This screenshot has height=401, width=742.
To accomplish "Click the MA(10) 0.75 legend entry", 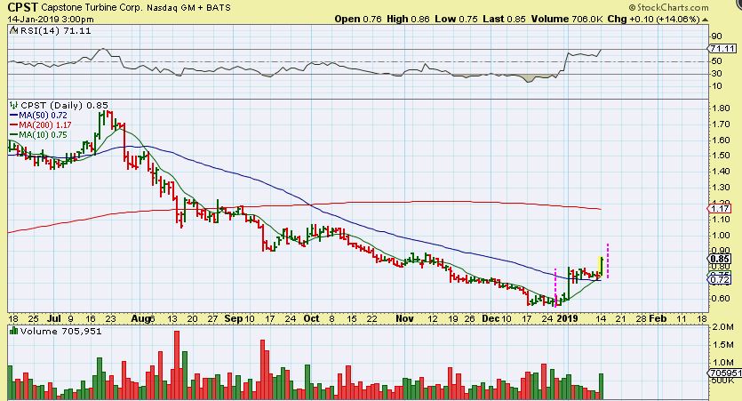I will click(38, 135).
